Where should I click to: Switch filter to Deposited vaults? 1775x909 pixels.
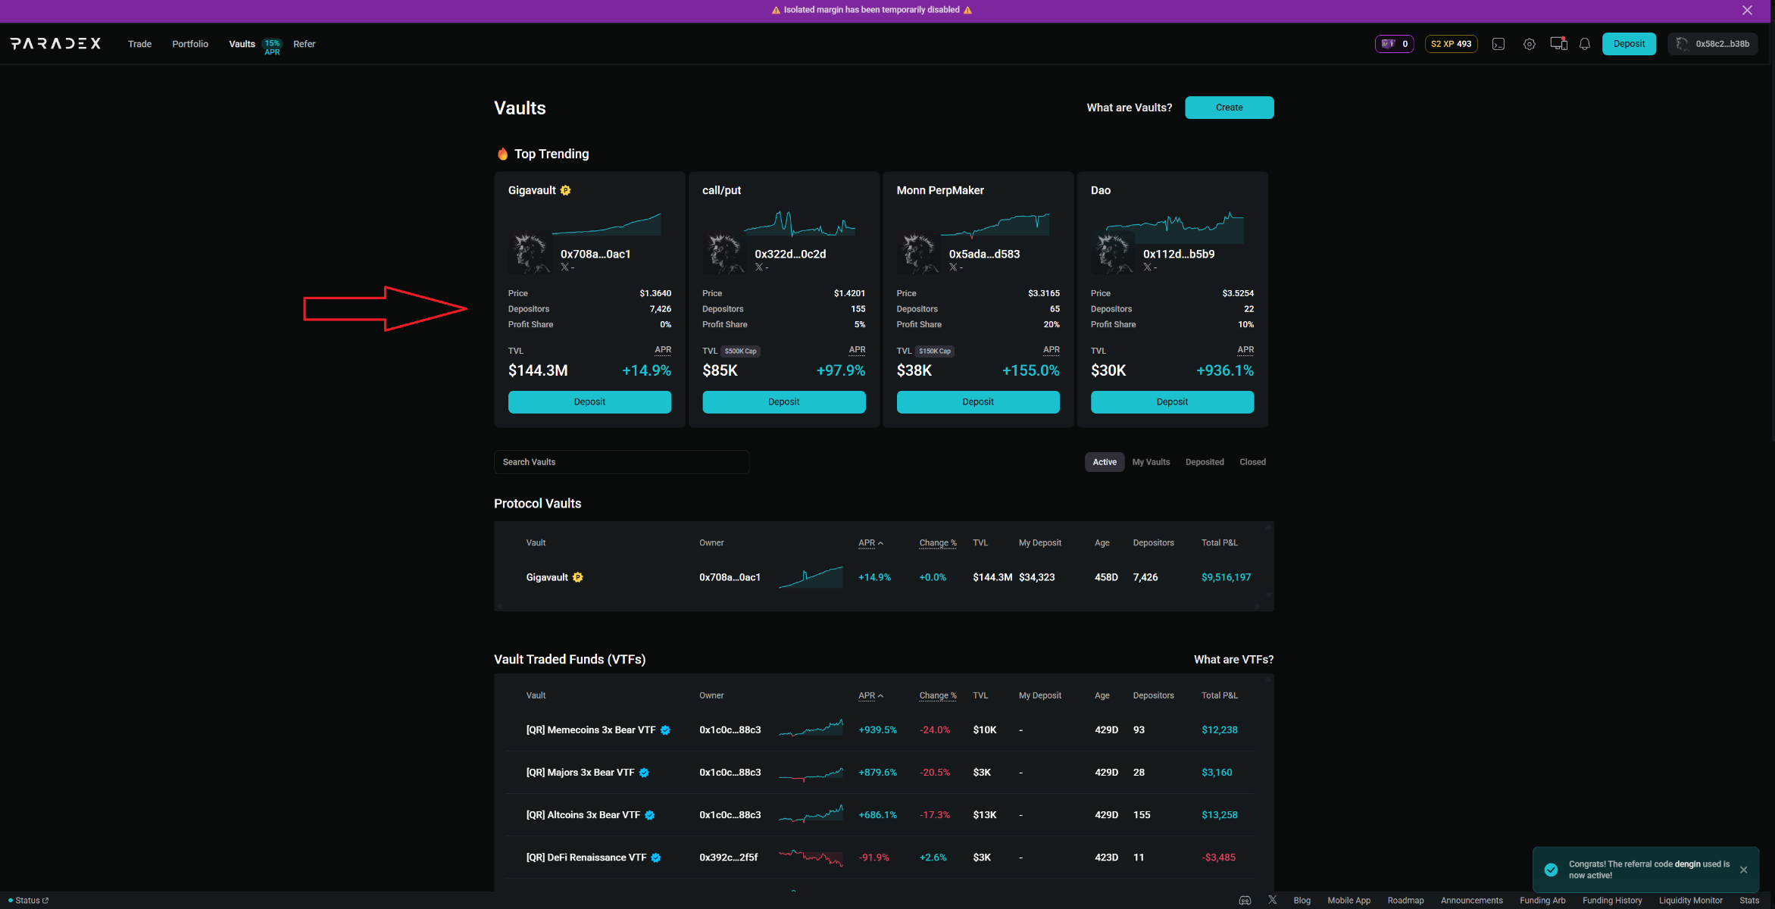point(1204,462)
